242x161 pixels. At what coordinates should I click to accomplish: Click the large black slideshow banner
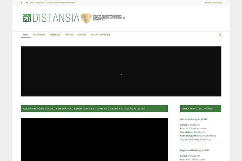tap(121, 71)
